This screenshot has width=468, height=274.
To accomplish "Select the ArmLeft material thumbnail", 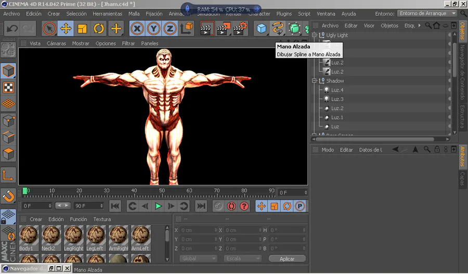I will pos(141,238).
